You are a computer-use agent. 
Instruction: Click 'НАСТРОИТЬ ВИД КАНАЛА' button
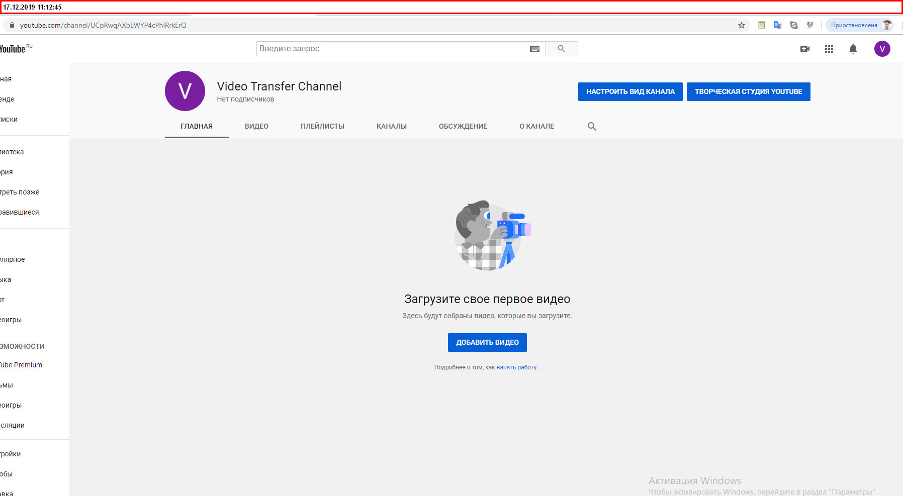click(630, 91)
